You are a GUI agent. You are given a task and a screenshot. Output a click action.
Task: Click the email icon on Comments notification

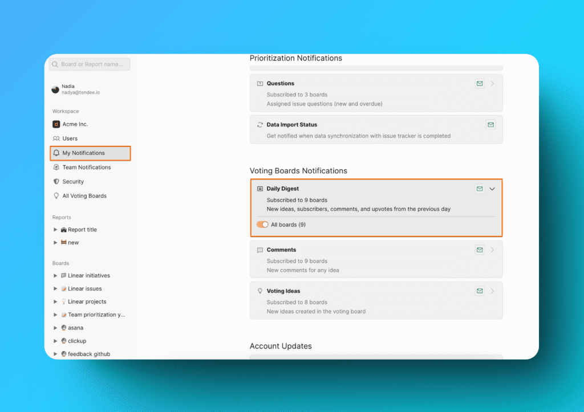point(479,250)
